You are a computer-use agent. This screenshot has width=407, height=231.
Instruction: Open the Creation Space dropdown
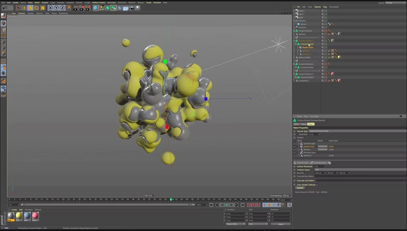pyautogui.click(x=360, y=170)
